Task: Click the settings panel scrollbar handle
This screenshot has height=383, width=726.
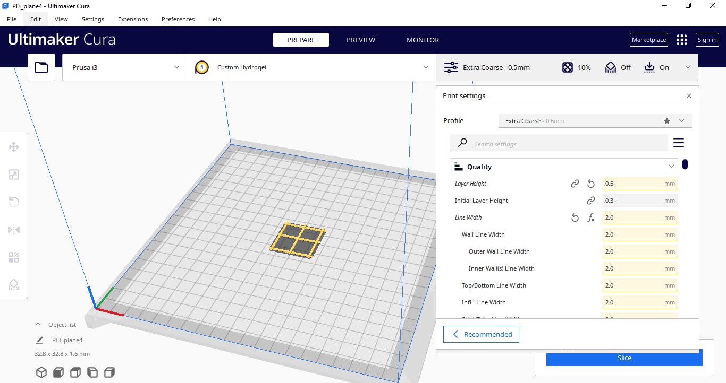Action: (685, 164)
